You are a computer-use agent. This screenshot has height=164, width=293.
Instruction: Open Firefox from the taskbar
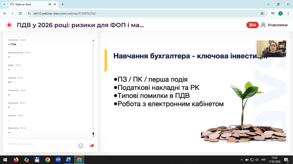(16, 160)
